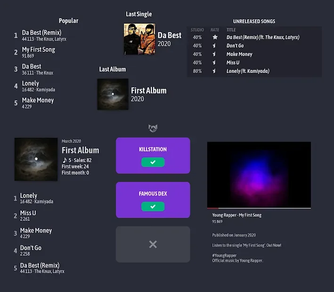The width and height of the screenshot is (334, 292).
Task: Click the rate icon beside unreleased Make Money
Action: [x=215, y=54]
